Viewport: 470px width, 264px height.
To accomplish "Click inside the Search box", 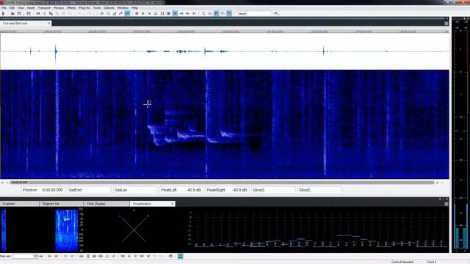I will coord(254,13).
